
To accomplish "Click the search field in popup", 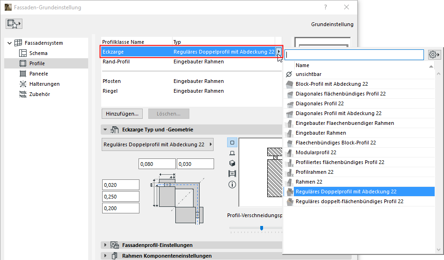I will click(354, 55).
